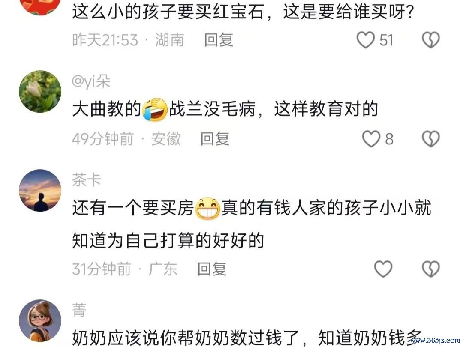Open 茶卡's sunset silhouette avatar
The height and width of the screenshot is (347, 463).
tap(40, 190)
